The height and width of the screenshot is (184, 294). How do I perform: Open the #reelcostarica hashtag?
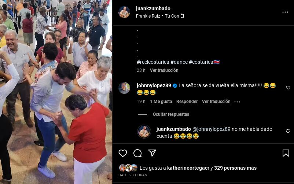153,62
